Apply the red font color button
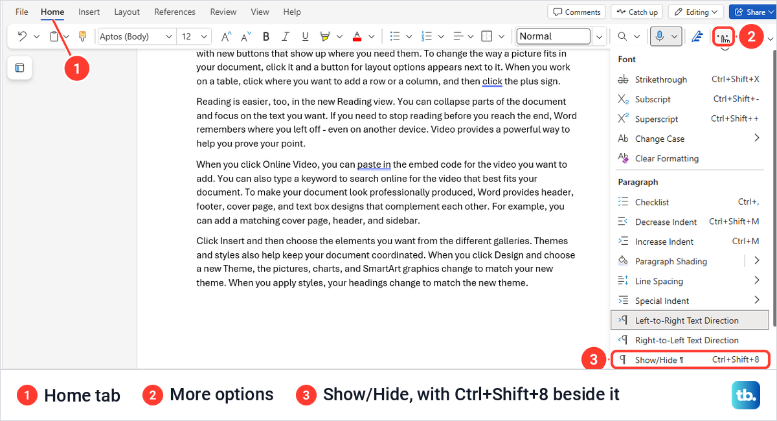777x421 pixels. [357, 36]
